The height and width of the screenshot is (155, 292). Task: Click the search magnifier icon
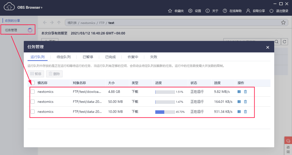[x=276, y=42]
